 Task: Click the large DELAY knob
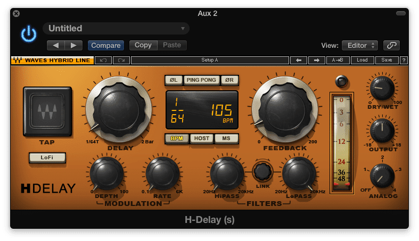(x=119, y=109)
